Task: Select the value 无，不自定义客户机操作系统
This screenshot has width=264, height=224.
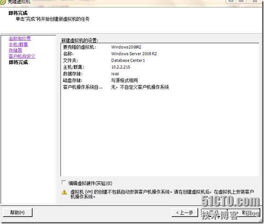Action: click(x=140, y=87)
